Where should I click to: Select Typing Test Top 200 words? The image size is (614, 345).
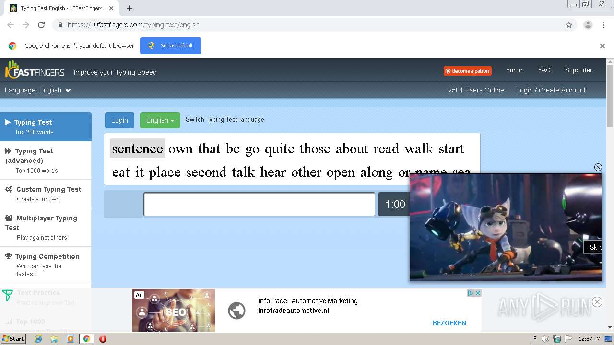(x=46, y=127)
